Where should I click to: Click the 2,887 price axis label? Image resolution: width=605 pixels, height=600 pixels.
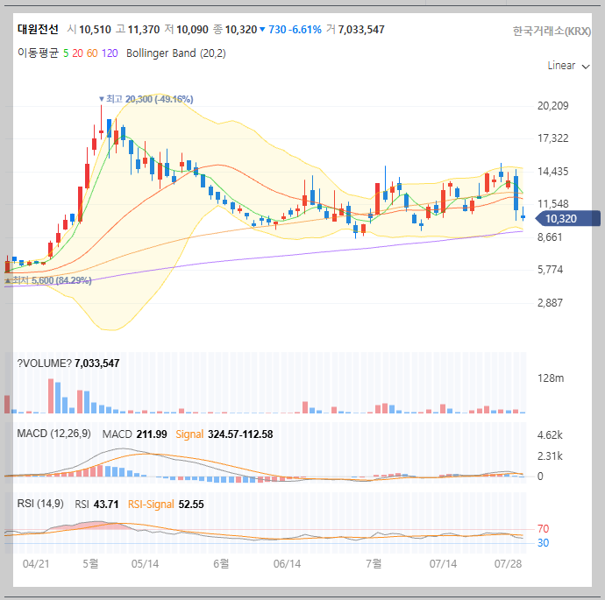pyautogui.click(x=551, y=302)
